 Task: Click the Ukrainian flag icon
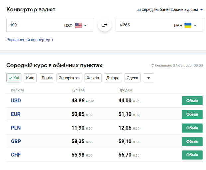pyautogui.click(x=188, y=25)
